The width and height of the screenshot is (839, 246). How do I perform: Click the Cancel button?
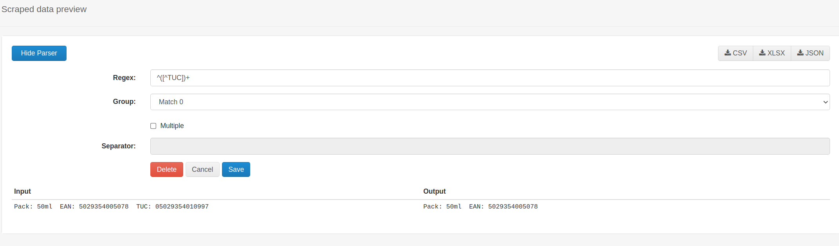tap(202, 169)
